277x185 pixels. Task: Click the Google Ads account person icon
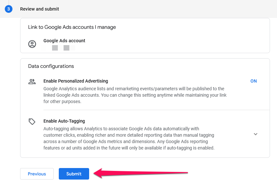coord(32,44)
